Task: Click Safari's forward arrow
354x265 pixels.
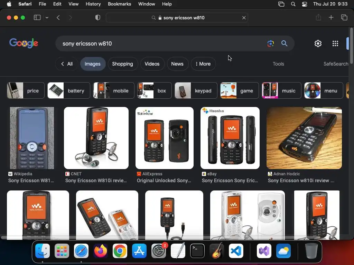Action: (70, 18)
